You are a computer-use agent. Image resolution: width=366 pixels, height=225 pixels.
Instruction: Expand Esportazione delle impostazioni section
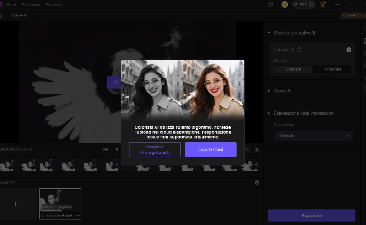269,113
